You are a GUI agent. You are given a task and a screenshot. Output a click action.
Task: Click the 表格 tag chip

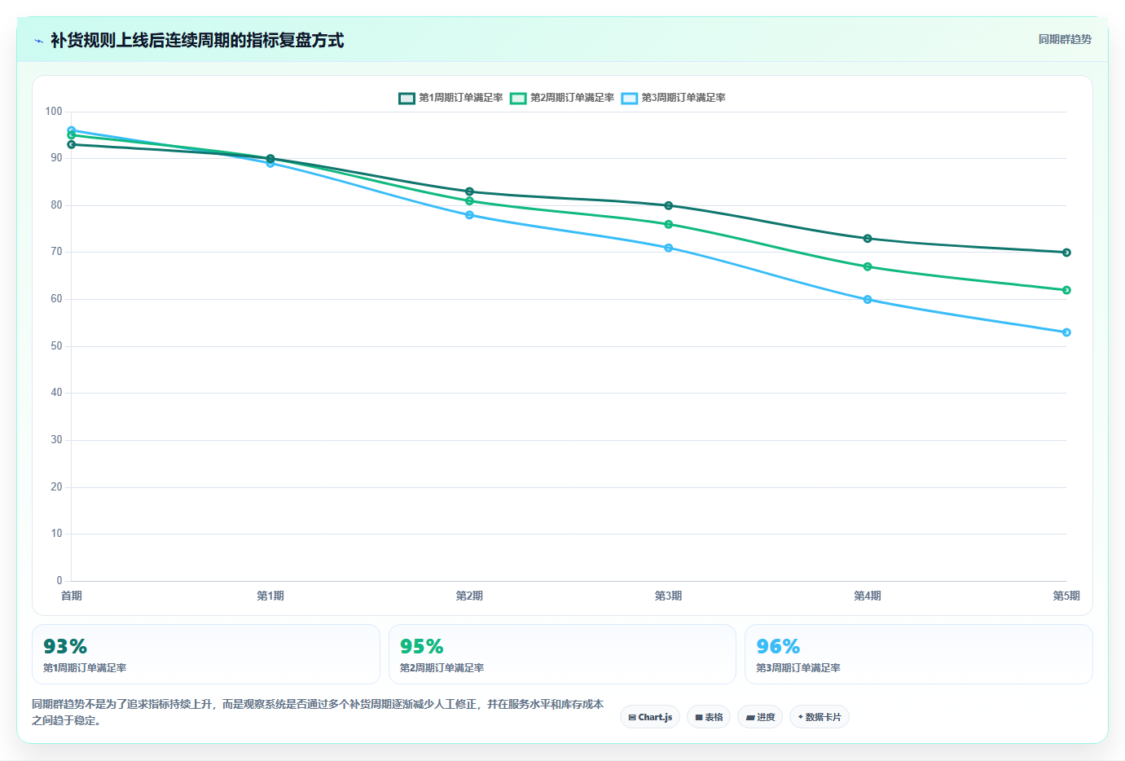pyautogui.click(x=709, y=717)
